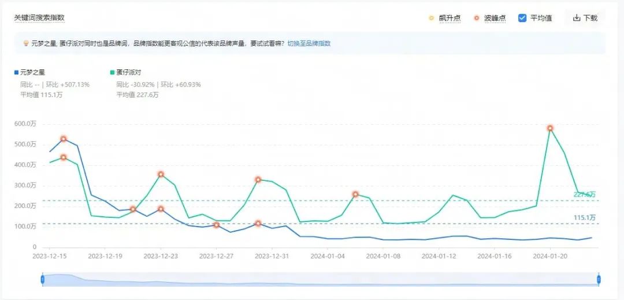Click the left handle of date range slider
624x300 pixels.
43,280
